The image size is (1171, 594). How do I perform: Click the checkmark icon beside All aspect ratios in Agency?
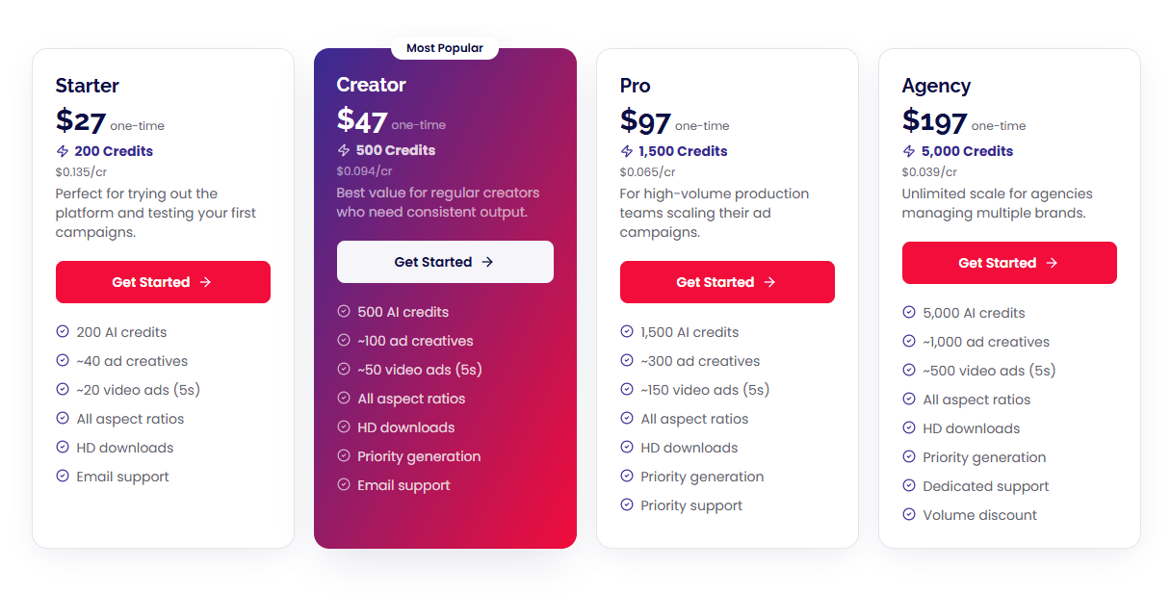pyautogui.click(x=908, y=399)
